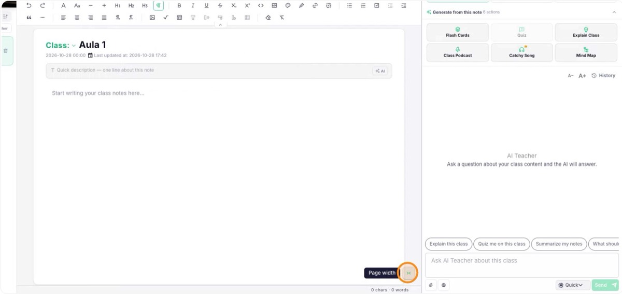Insert an image
The height and width of the screenshot is (294, 622).
pyautogui.click(x=152, y=17)
